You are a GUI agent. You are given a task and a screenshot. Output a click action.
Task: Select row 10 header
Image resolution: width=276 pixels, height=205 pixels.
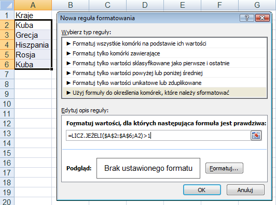pos(7,104)
